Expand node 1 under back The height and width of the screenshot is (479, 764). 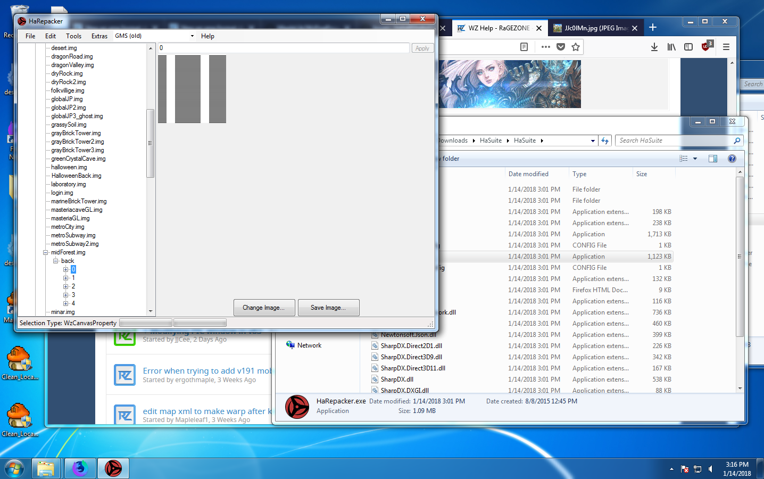(66, 278)
